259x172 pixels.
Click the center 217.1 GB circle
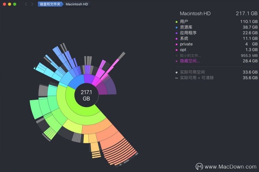[x=87, y=95]
